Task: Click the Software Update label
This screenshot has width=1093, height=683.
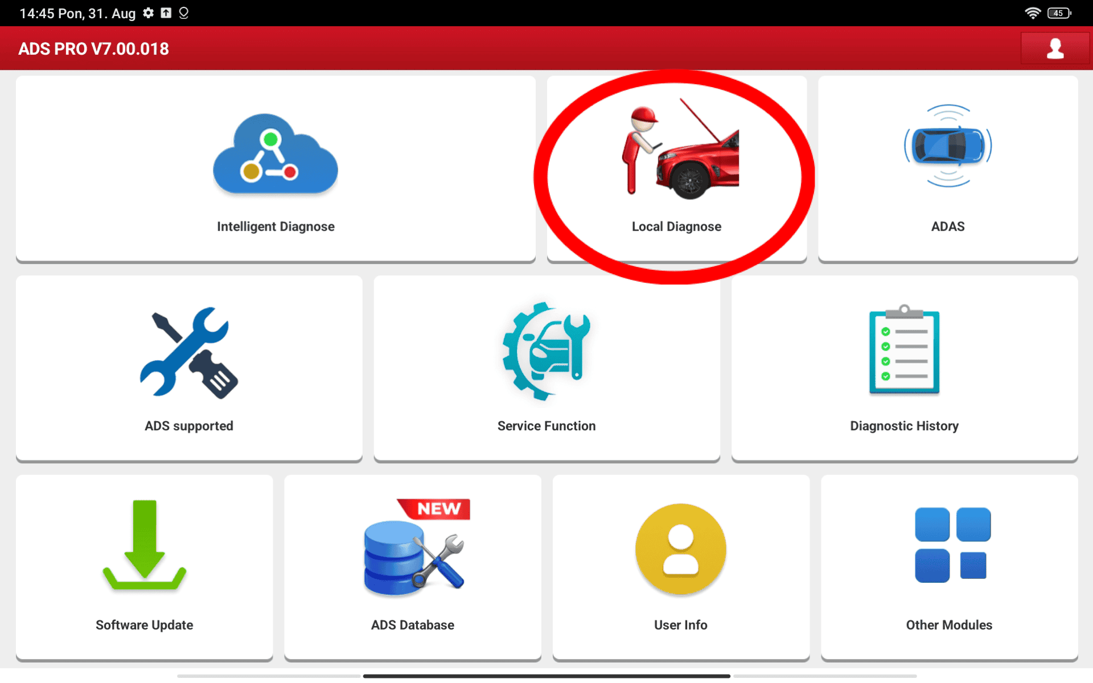Action: pos(145,625)
